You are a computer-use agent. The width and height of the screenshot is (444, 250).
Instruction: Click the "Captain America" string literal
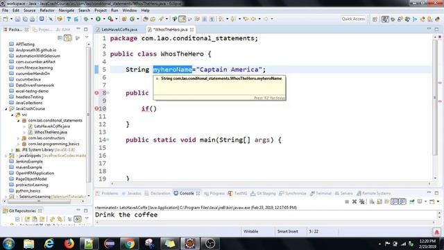[229, 69]
